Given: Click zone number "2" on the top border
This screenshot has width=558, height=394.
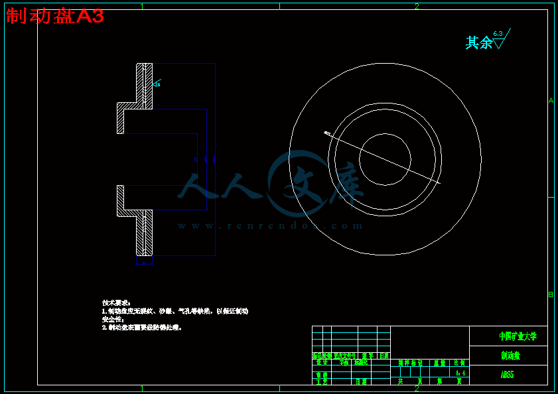Looking at the screenshot, I should (417, 6).
